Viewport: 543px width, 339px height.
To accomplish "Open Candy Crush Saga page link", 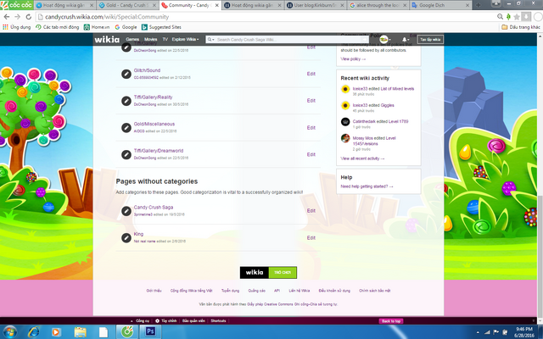I will coord(154,207).
